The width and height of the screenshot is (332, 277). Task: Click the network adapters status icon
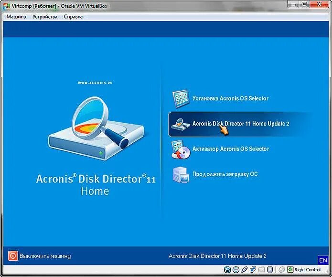253,269
